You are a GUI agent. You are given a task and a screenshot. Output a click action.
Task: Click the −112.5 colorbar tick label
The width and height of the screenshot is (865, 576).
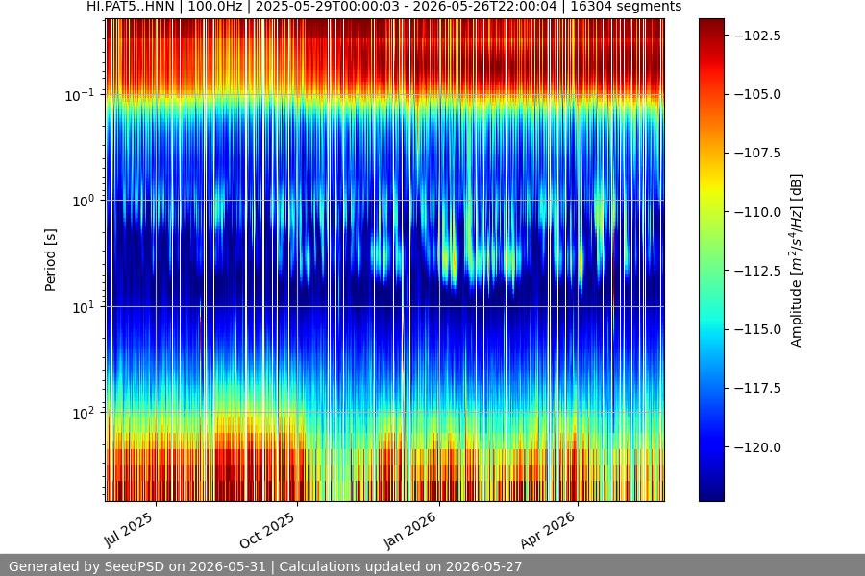pos(757,271)
